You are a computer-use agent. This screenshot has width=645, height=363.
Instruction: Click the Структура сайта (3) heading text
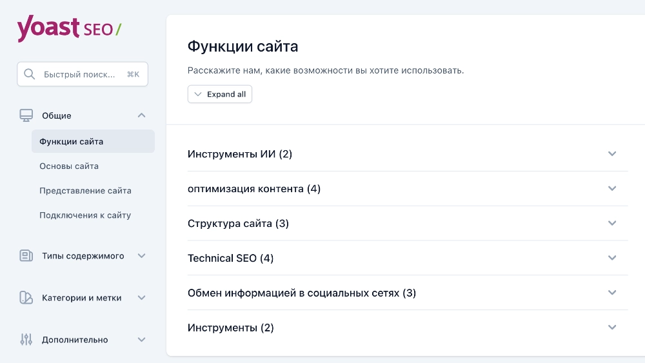click(x=238, y=223)
